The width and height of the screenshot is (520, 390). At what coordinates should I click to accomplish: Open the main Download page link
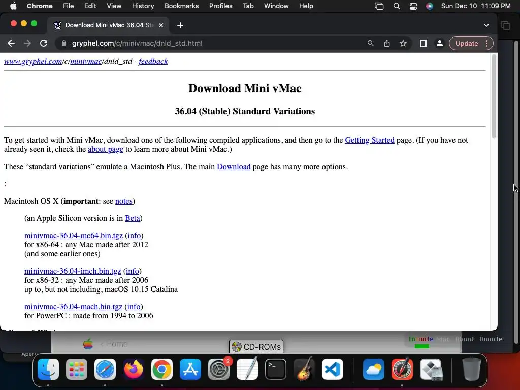[234, 167]
